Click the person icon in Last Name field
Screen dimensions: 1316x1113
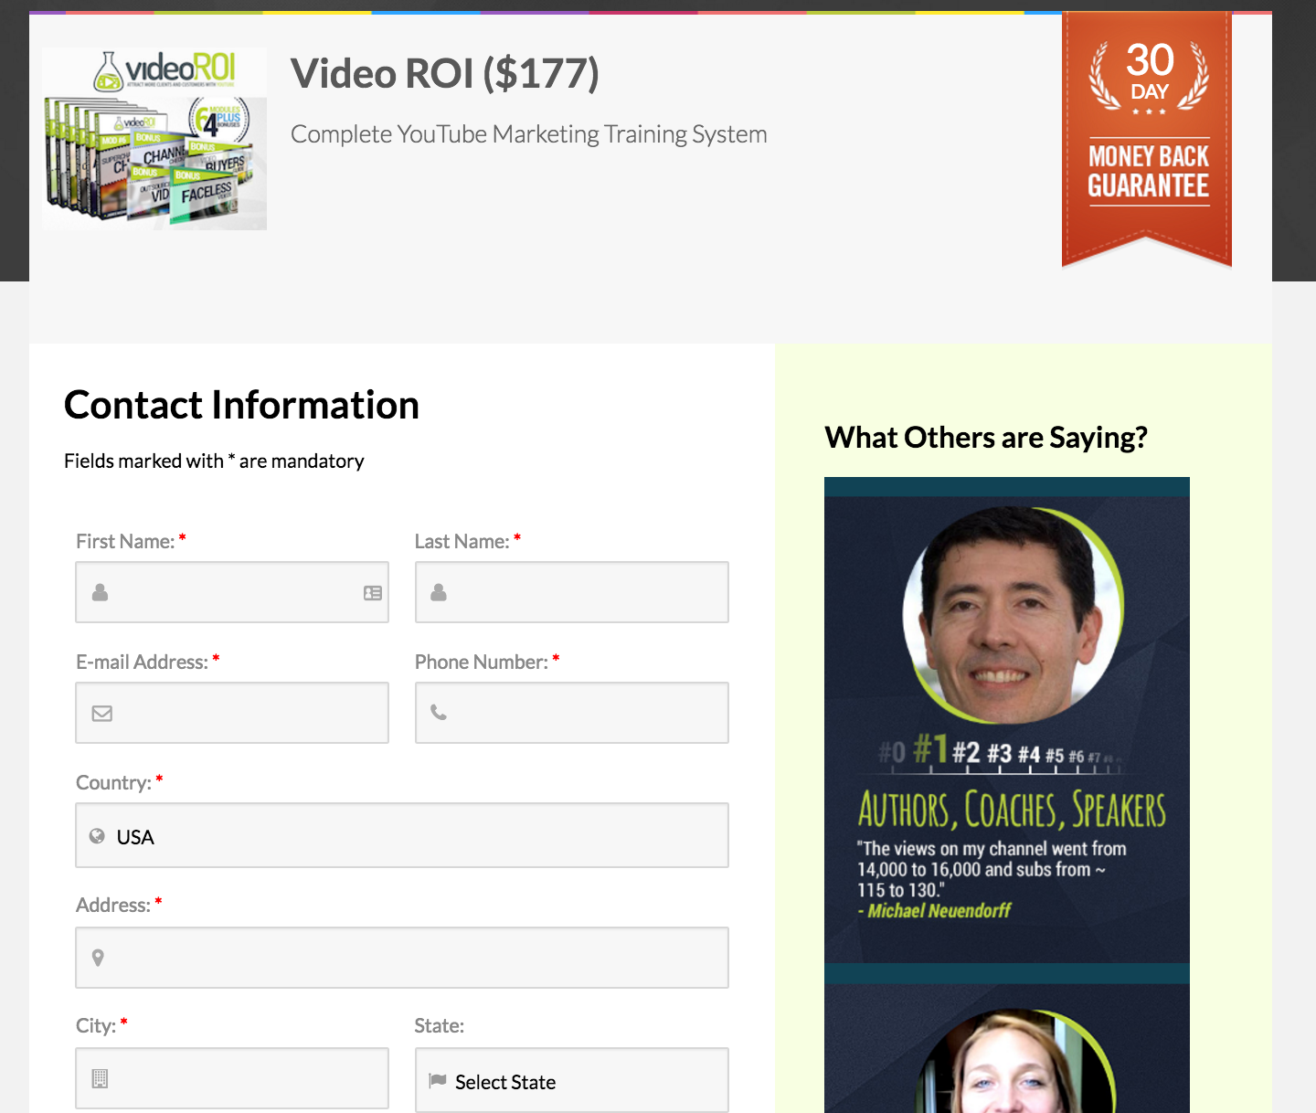coord(439,592)
